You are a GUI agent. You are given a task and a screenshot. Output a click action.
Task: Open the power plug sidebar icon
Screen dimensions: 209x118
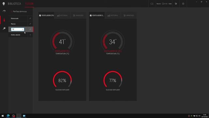click(x=4, y=28)
